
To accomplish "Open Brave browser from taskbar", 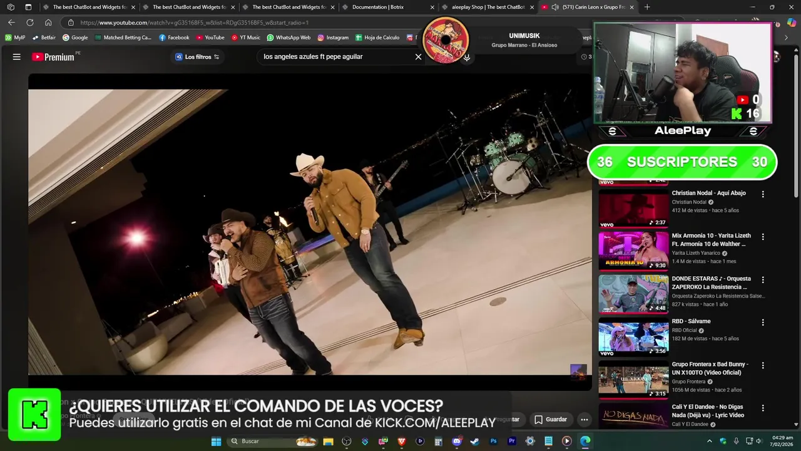I will (x=401, y=441).
